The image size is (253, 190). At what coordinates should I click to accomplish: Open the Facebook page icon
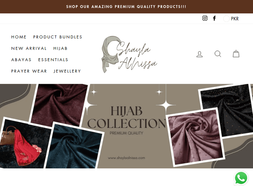coord(214,18)
